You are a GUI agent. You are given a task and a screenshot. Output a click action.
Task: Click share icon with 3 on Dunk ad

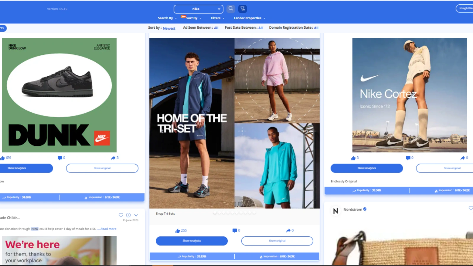point(113,158)
